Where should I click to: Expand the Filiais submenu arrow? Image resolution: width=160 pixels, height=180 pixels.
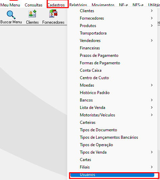(x=152, y=167)
